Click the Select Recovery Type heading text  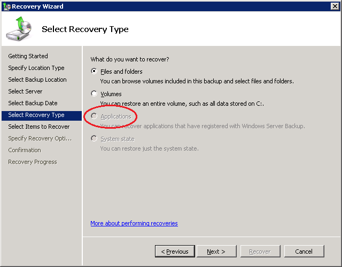[85, 29]
